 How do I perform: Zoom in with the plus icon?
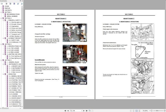coord(165,111)
